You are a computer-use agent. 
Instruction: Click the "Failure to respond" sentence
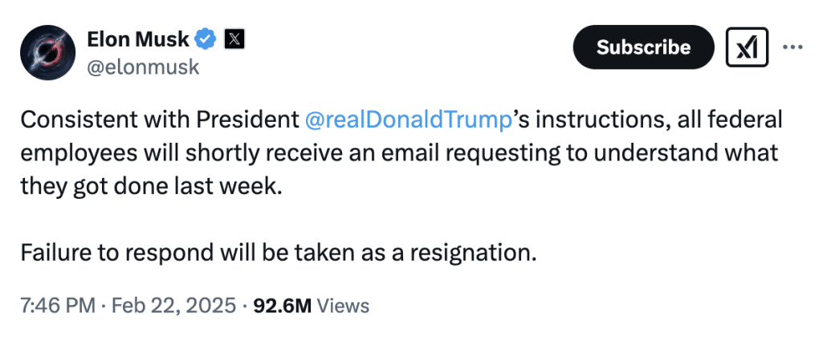click(x=277, y=253)
